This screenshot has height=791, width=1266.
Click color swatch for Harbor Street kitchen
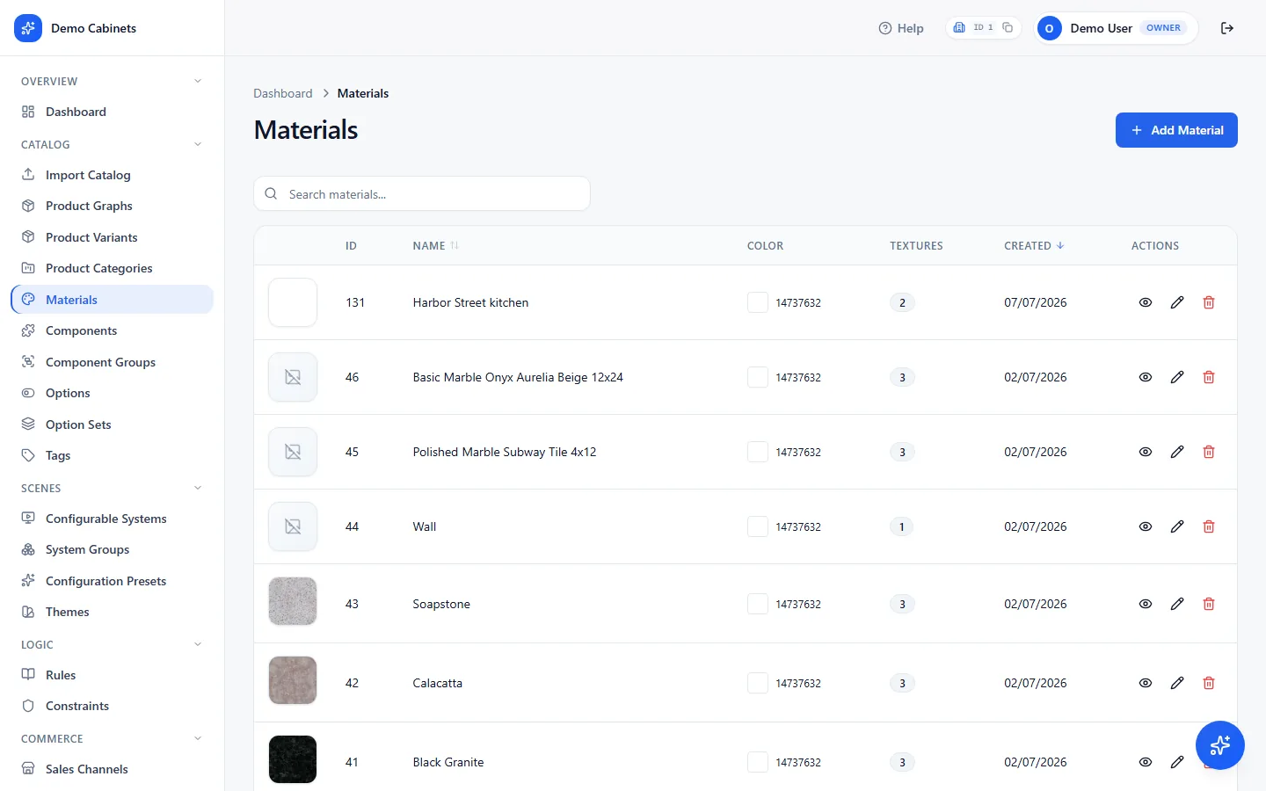click(757, 302)
